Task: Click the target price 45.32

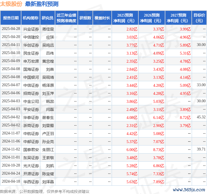Action: click(x=201, y=117)
